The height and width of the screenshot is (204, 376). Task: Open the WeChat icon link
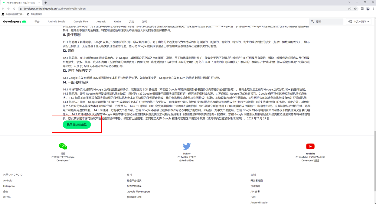point(63,146)
